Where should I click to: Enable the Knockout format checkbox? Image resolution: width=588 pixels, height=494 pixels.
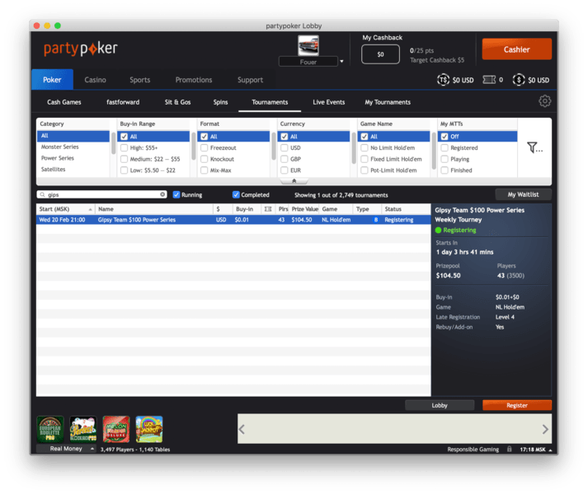point(204,159)
